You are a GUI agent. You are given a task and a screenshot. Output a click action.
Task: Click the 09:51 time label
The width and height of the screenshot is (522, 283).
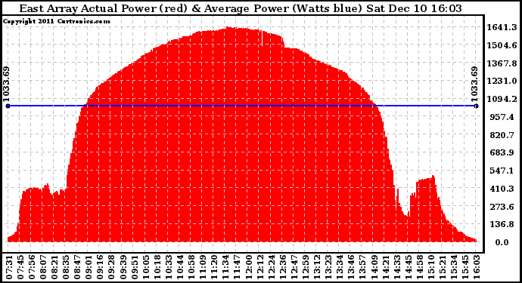coord(135,267)
